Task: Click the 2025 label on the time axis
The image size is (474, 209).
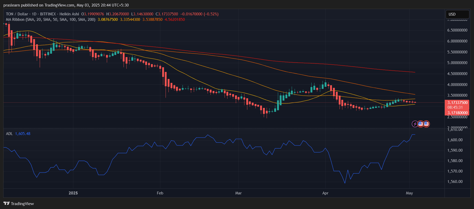Action: click(73, 193)
